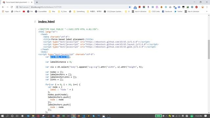The width and height of the screenshot is (210, 118).
Task: Go back to the previous page
Action: (x=3, y=7)
